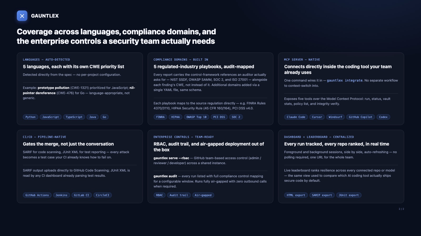Click 'LANGUAGES — AUTO-DETECTED' label
The width and height of the screenshot is (421, 236).
[46, 60]
